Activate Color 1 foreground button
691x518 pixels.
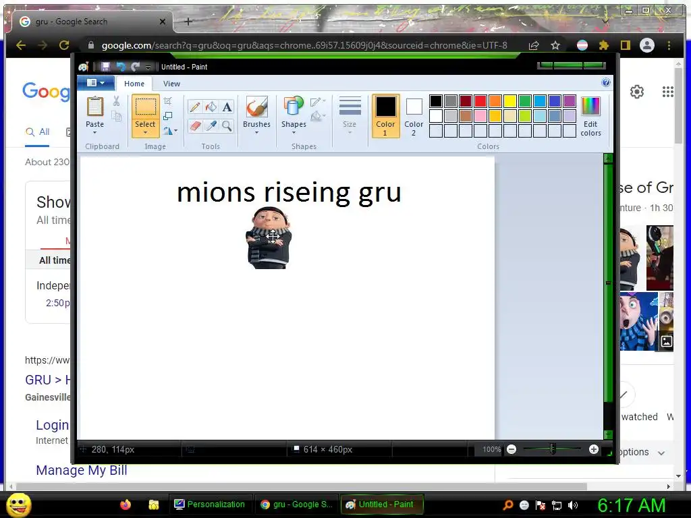(x=385, y=116)
